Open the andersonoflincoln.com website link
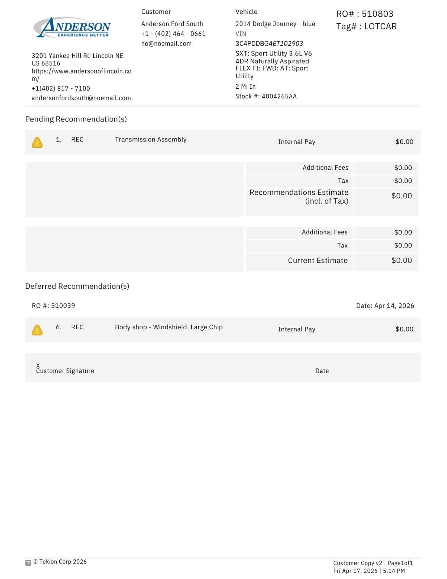 pyautogui.click(x=81, y=75)
